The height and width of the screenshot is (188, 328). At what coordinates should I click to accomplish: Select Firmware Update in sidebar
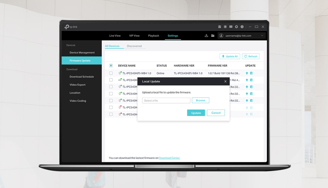click(x=82, y=60)
